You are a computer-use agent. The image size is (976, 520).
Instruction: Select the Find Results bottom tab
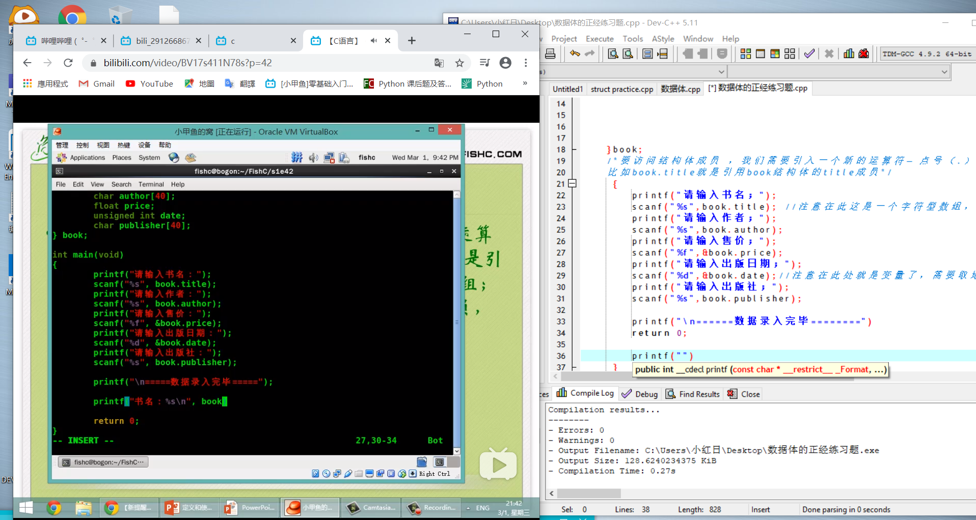pyautogui.click(x=693, y=394)
